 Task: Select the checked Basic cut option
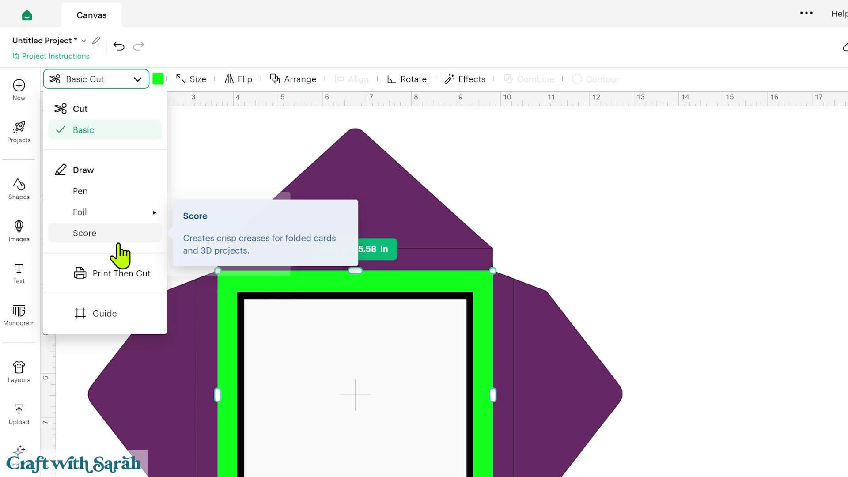point(105,130)
